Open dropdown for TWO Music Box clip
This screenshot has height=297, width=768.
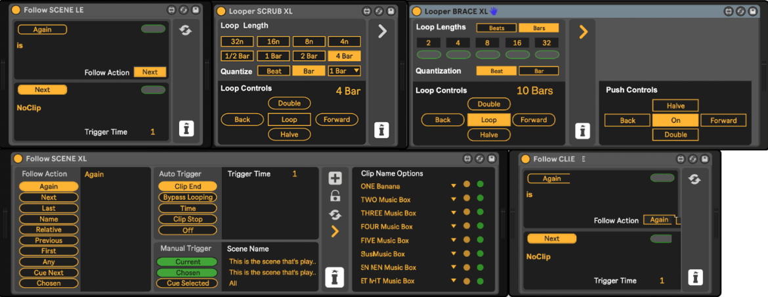(x=454, y=200)
